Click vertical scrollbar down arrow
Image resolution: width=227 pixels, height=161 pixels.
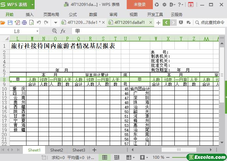[222, 143]
